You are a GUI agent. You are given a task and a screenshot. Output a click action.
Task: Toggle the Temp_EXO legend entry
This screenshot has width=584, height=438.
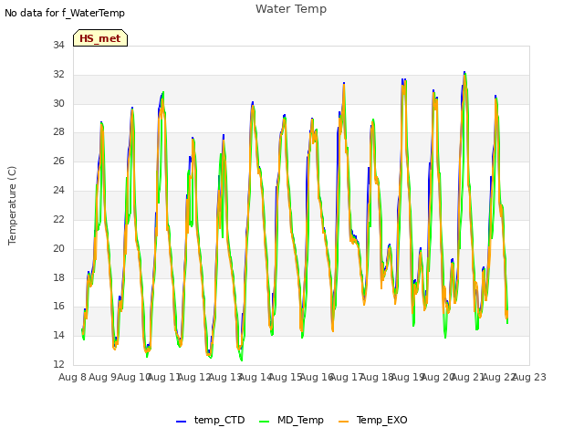(373, 420)
